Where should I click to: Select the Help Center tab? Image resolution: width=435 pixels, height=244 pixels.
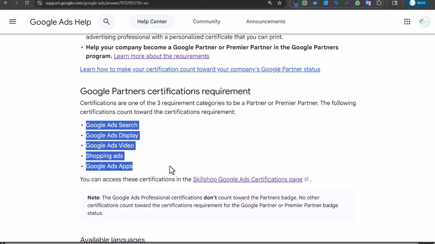(x=152, y=21)
